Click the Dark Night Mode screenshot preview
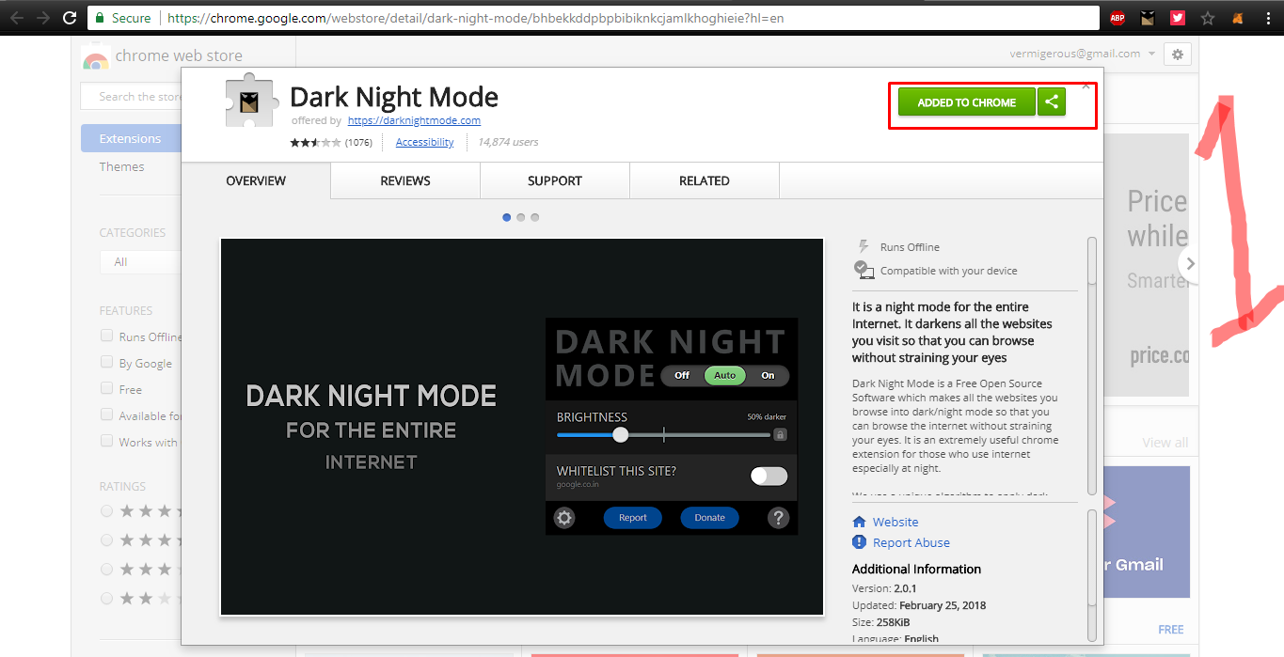Screen dimensions: 1284x657 (522, 427)
